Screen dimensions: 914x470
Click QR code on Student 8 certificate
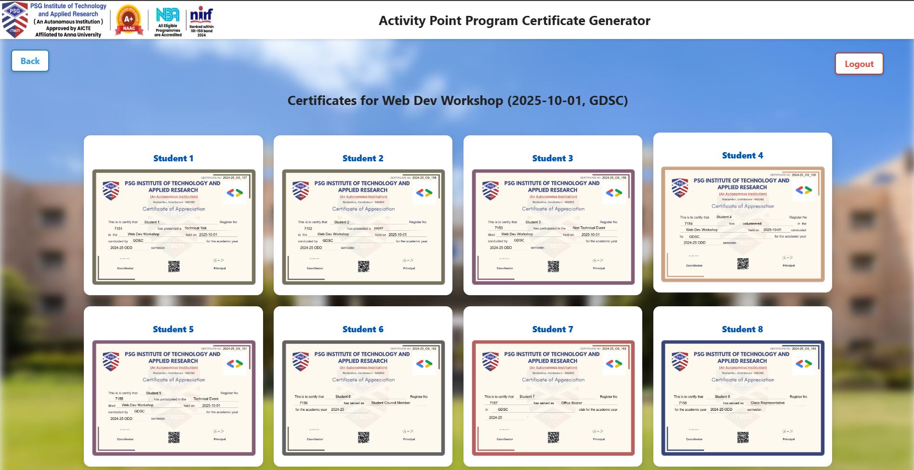tap(743, 437)
